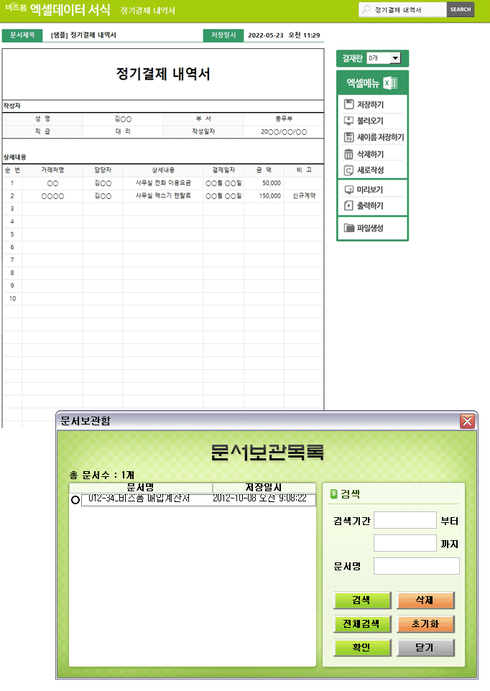Click the 파일생성 menu item
The height and width of the screenshot is (691, 490).
point(370,228)
